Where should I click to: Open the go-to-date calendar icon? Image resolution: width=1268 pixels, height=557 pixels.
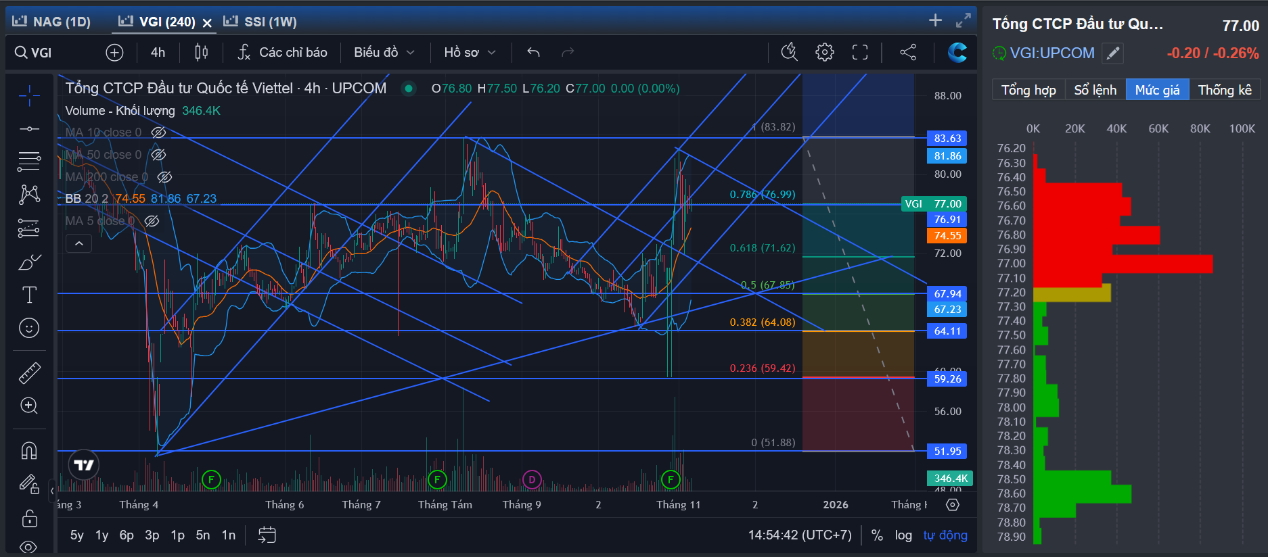coord(267,535)
